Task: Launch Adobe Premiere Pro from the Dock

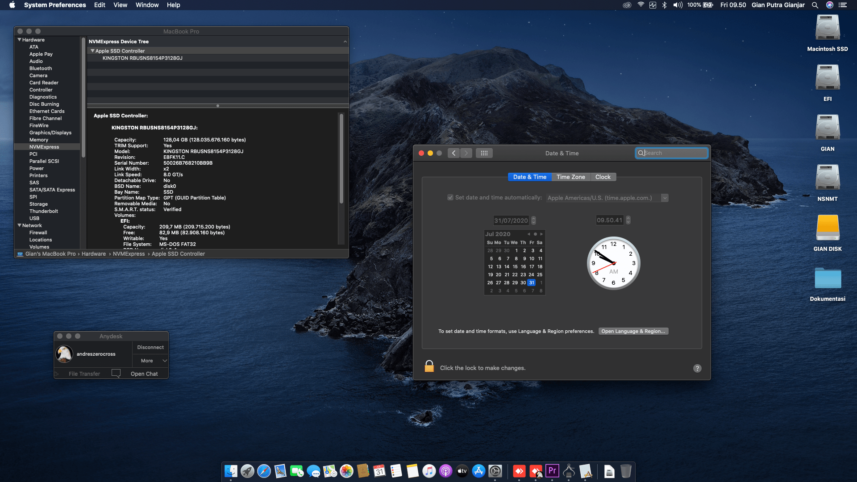Action: click(553, 472)
